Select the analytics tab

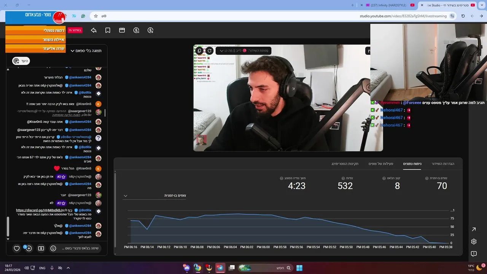point(412,164)
